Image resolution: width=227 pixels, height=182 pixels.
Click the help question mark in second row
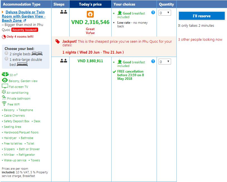pyautogui.click(x=153, y=61)
